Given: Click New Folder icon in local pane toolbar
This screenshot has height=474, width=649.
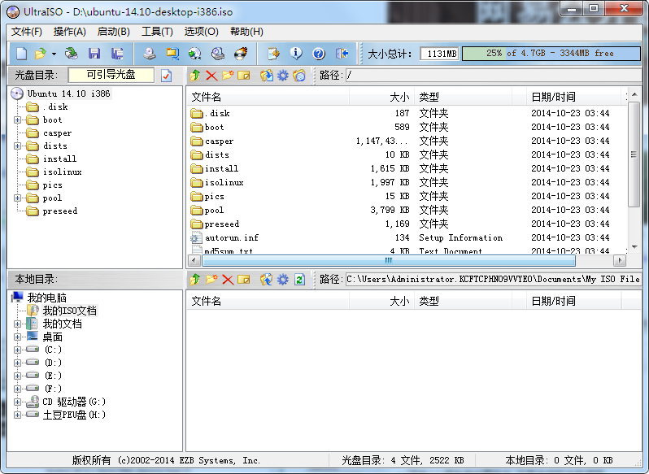Looking at the screenshot, I should 211,280.
